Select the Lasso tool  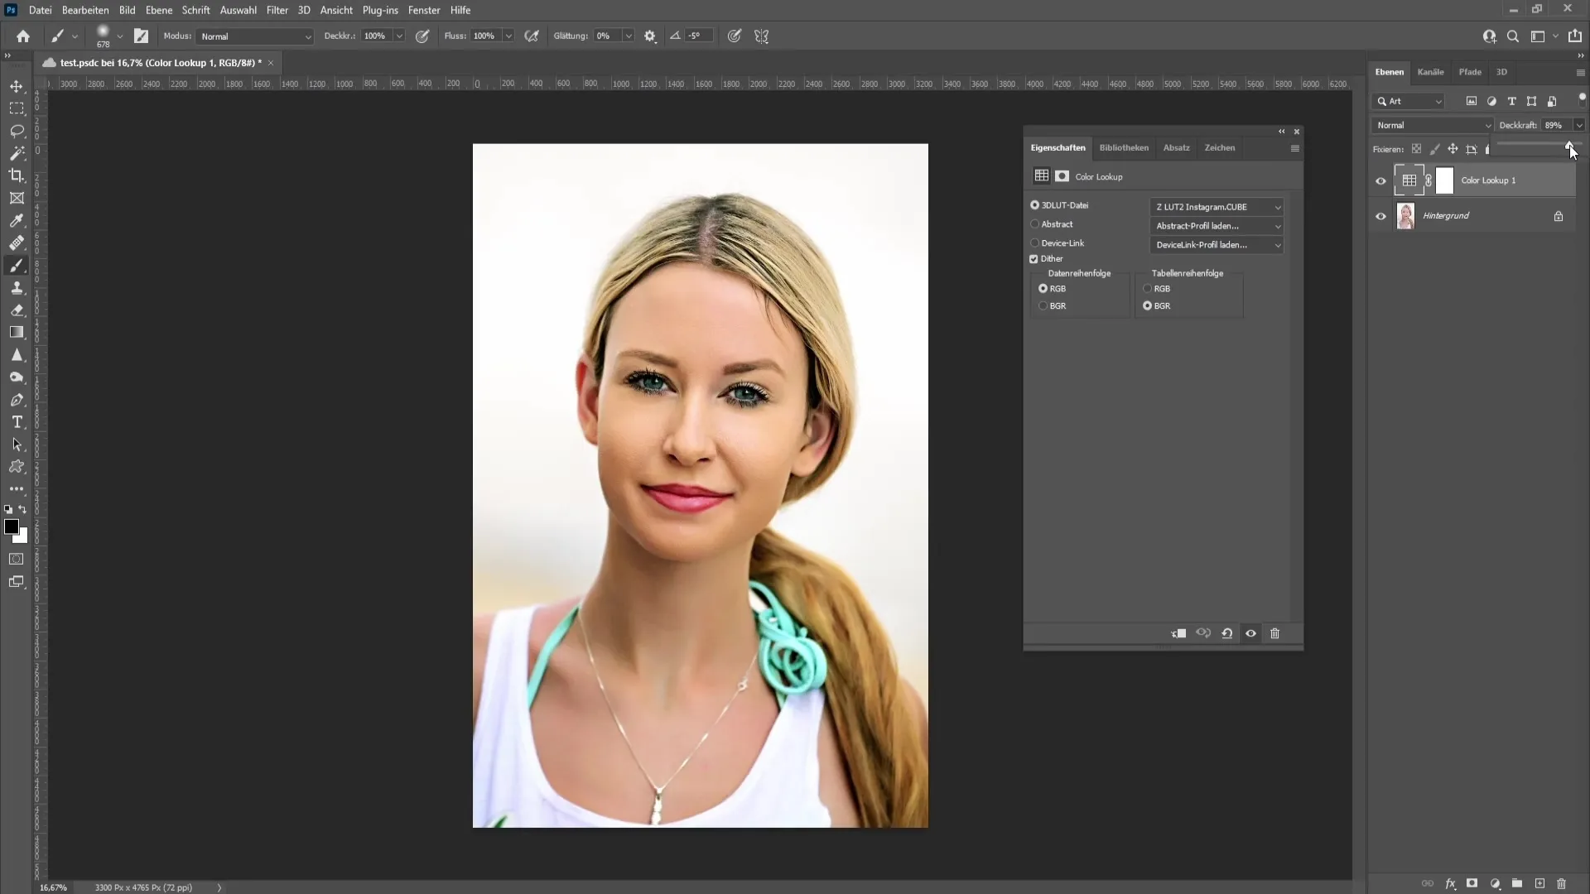17,131
